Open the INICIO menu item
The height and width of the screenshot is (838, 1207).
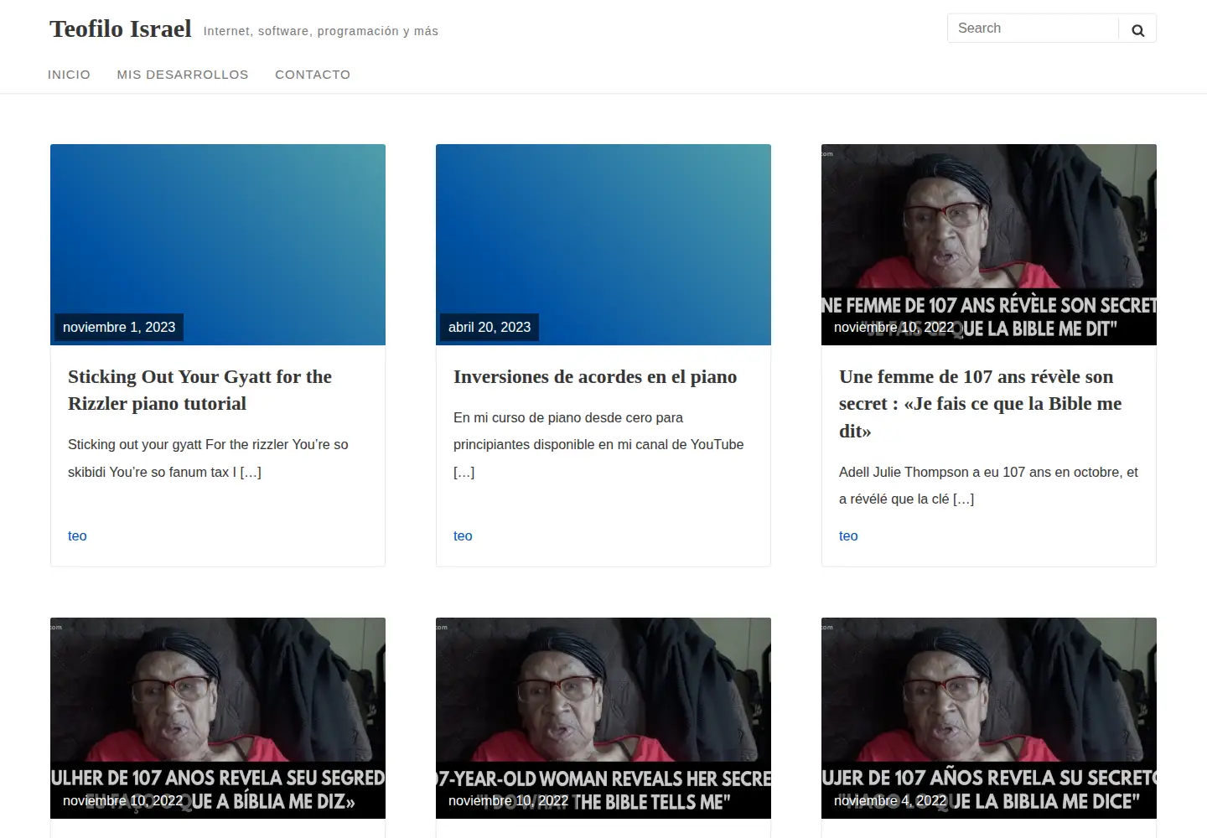pyautogui.click(x=69, y=75)
